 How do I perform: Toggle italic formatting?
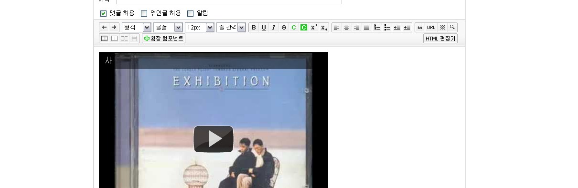[x=274, y=27]
